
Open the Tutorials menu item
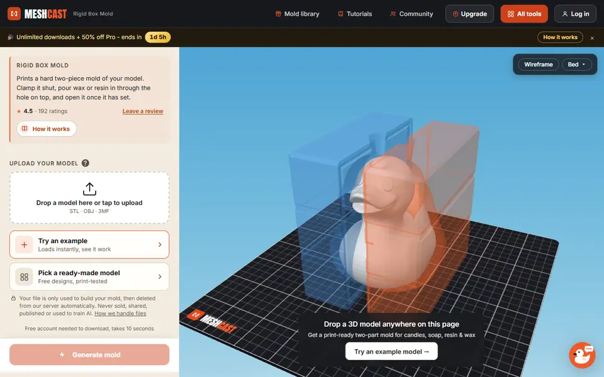355,14
